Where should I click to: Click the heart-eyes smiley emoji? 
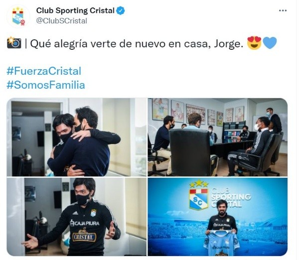tap(254, 43)
